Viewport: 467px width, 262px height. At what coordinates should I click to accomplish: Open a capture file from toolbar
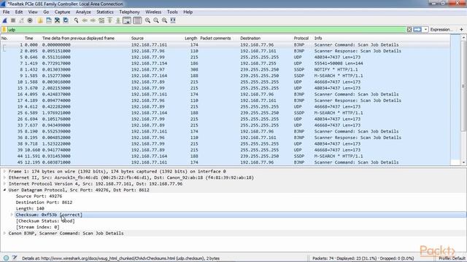(40, 20)
